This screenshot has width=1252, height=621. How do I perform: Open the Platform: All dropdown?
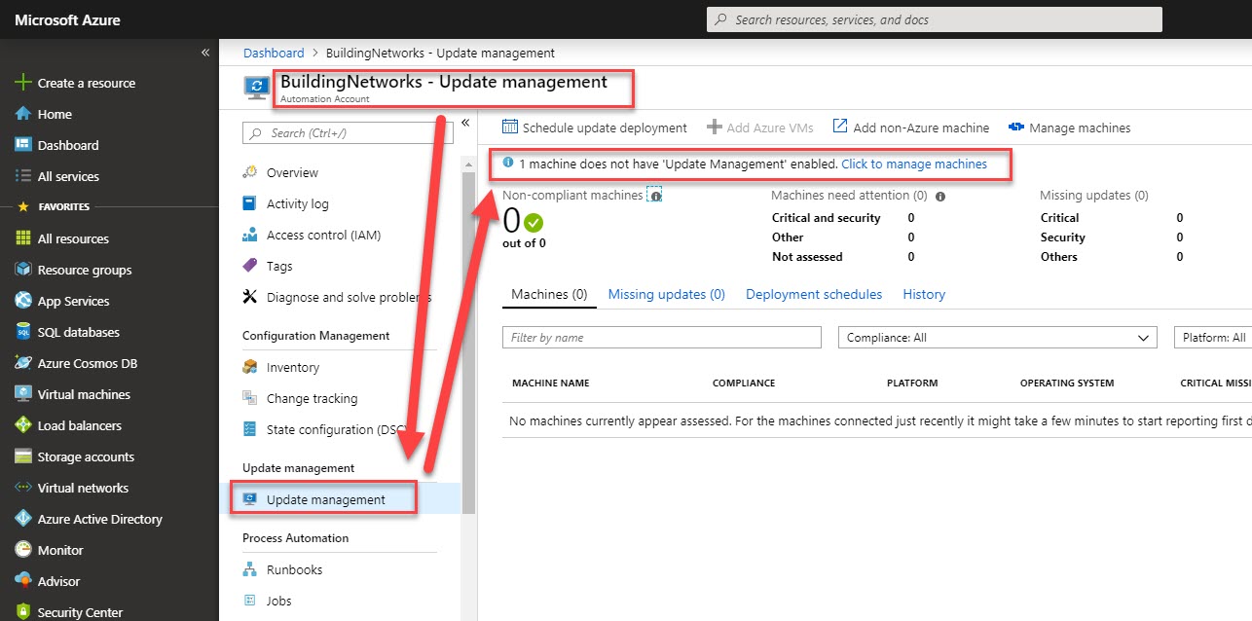1213,338
